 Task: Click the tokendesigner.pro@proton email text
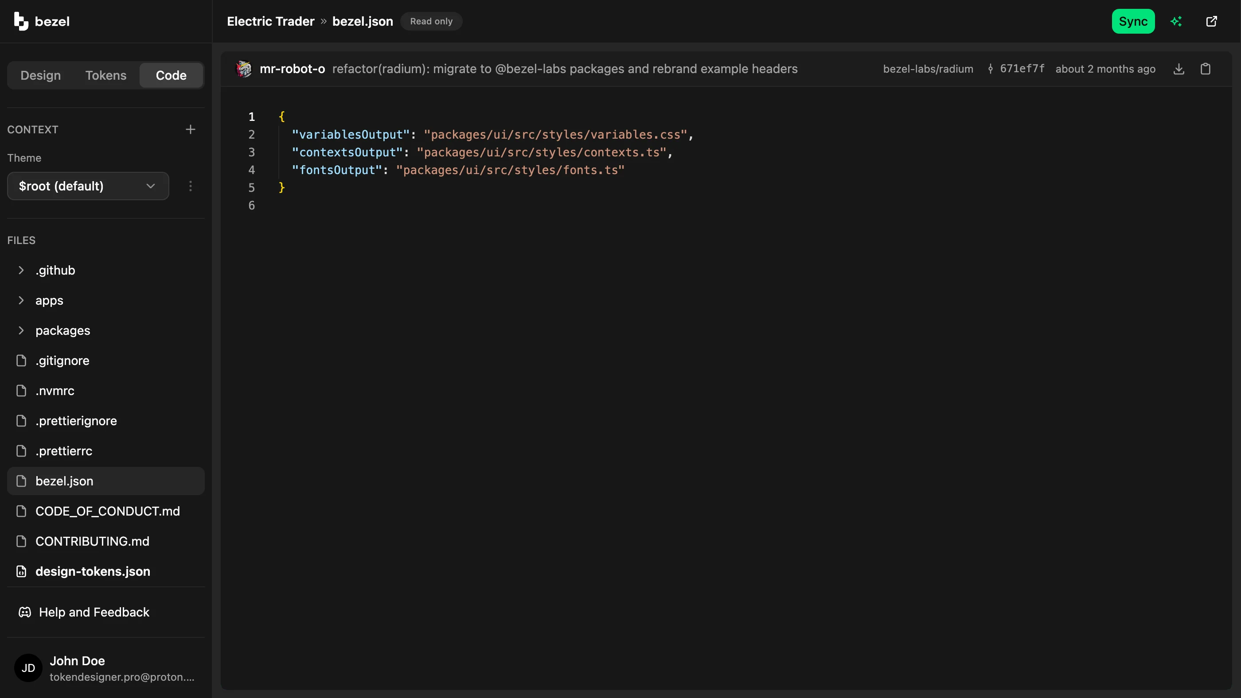pos(122,677)
